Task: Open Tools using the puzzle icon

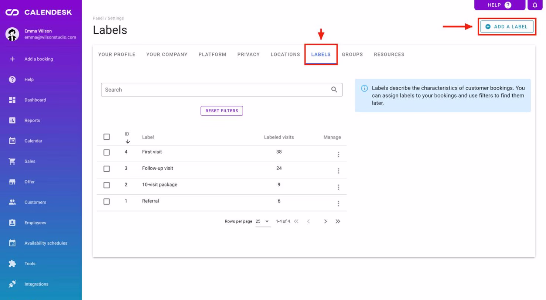Action: click(12, 264)
